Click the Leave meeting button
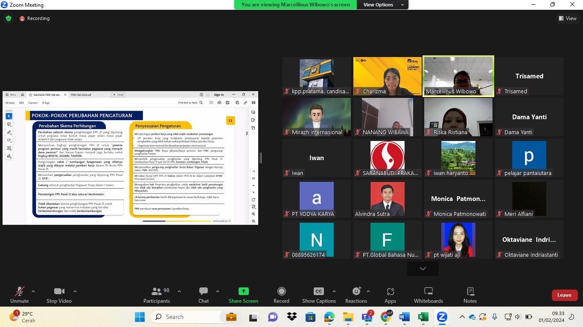The height and width of the screenshot is (327, 583). tap(564, 295)
